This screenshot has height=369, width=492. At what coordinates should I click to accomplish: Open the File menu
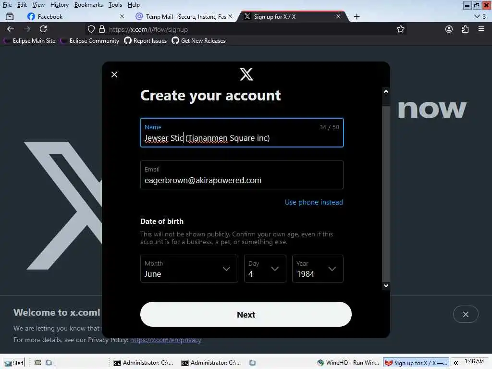tap(7, 5)
